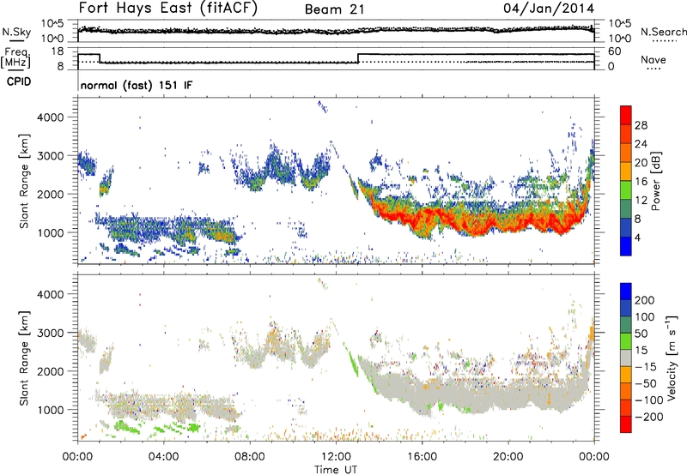687x475 pixels.
Task: Click the '200' tick on the velocity colorbar
Action: [645, 300]
